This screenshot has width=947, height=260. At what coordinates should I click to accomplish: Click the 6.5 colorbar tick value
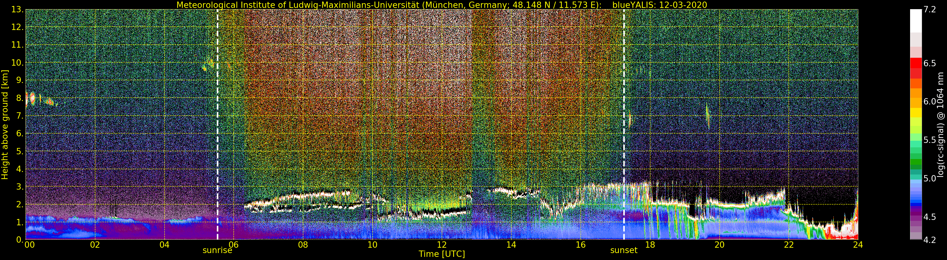[x=929, y=63]
